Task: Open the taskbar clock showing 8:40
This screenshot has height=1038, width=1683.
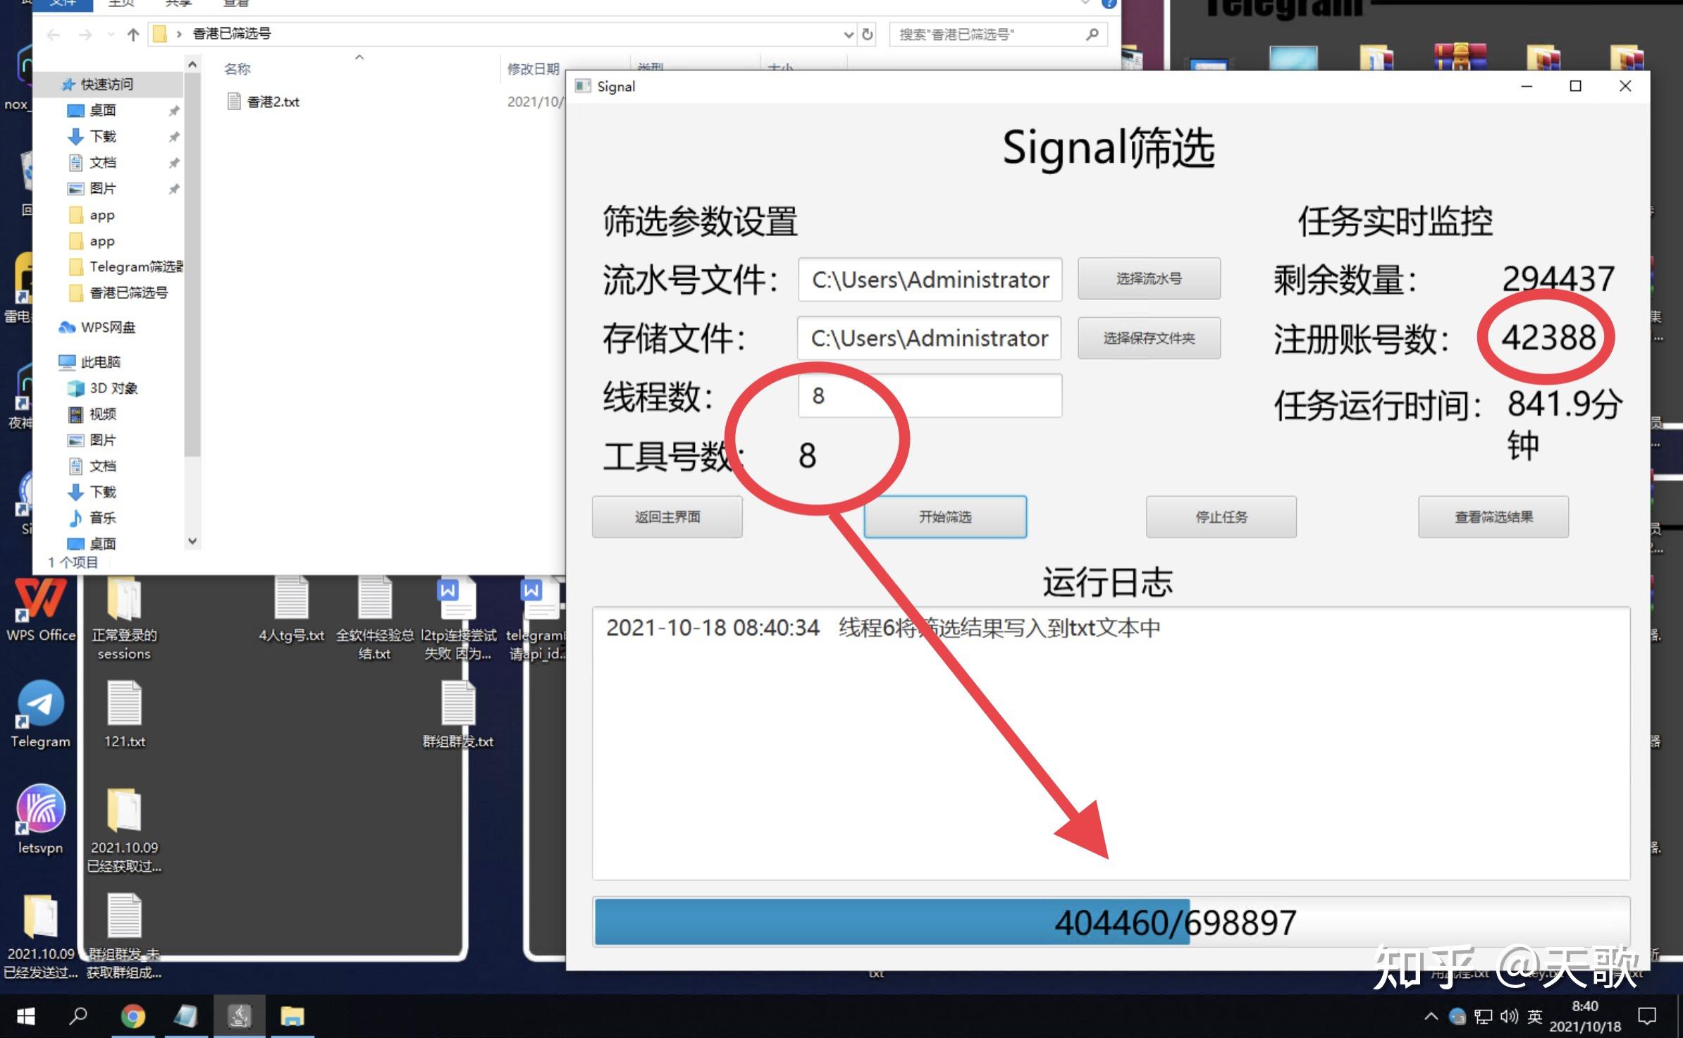Action: pyautogui.click(x=1584, y=1016)
